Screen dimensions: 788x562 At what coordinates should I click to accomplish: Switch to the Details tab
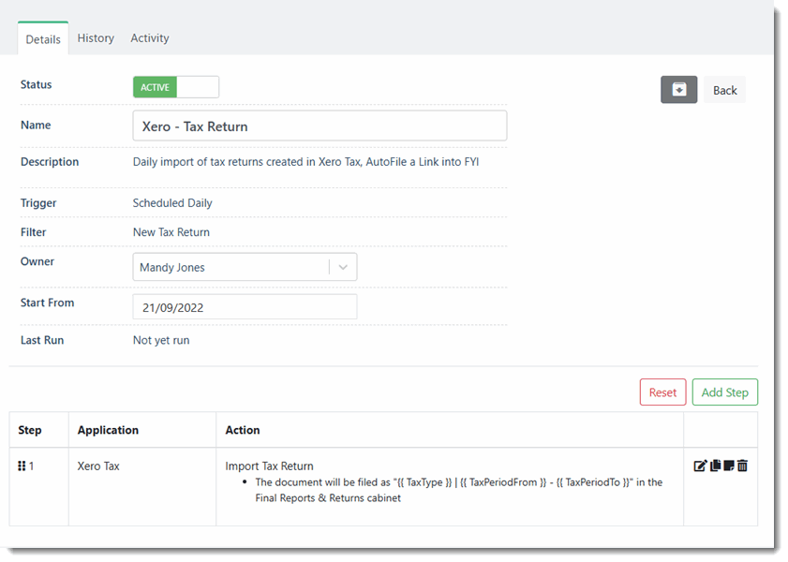coord(43,39)
